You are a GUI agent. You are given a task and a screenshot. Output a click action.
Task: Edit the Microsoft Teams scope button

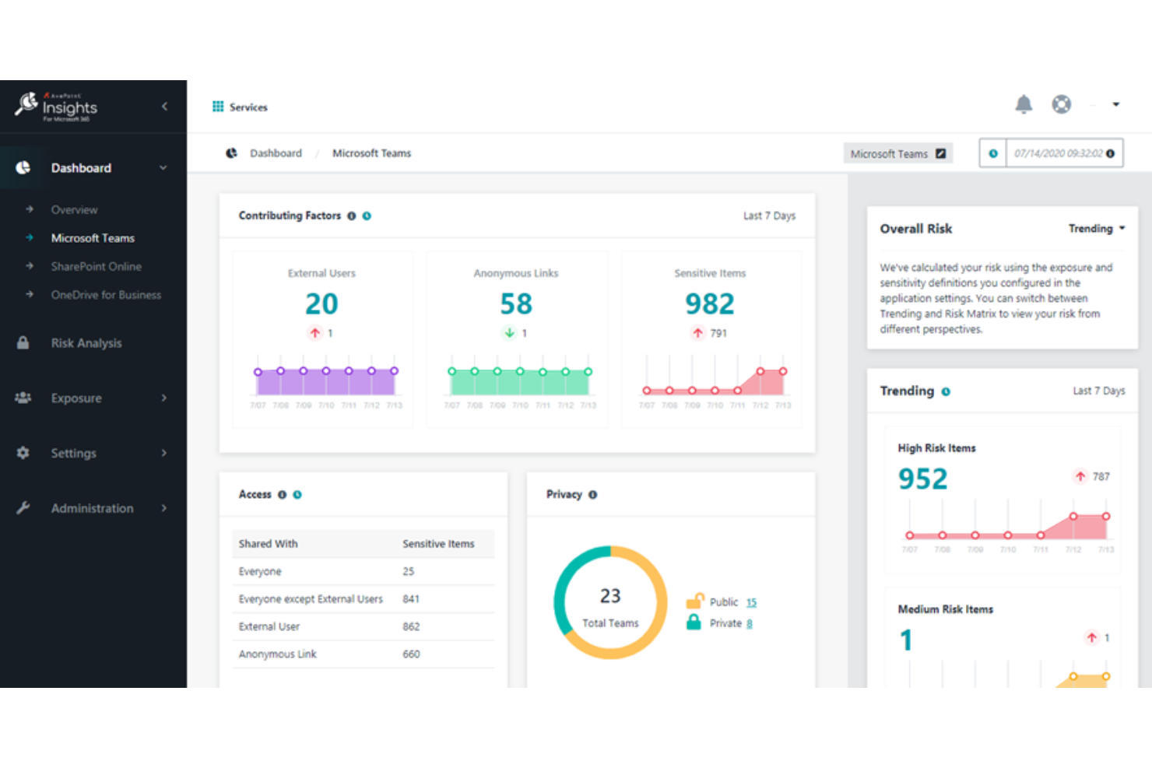(x=898, y=153)
